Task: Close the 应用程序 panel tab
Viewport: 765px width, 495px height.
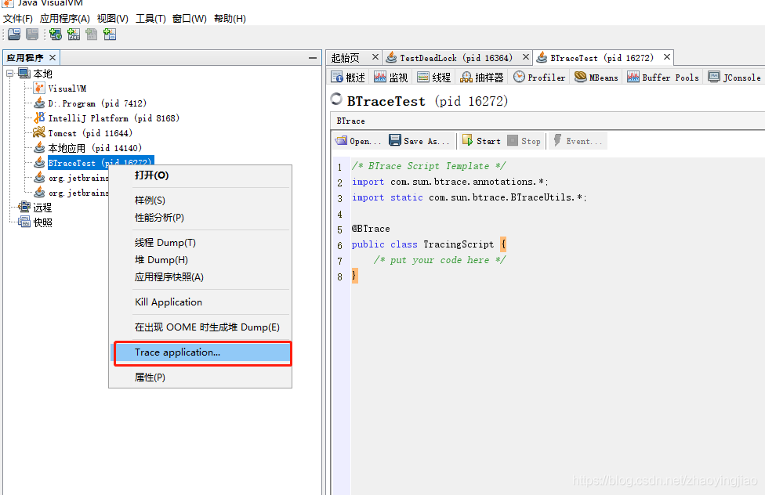Action: (53, 57)
